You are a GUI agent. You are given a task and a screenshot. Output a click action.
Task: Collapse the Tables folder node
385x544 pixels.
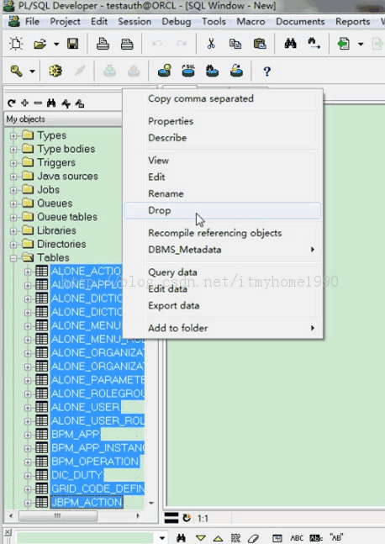(x=13, y=258)
